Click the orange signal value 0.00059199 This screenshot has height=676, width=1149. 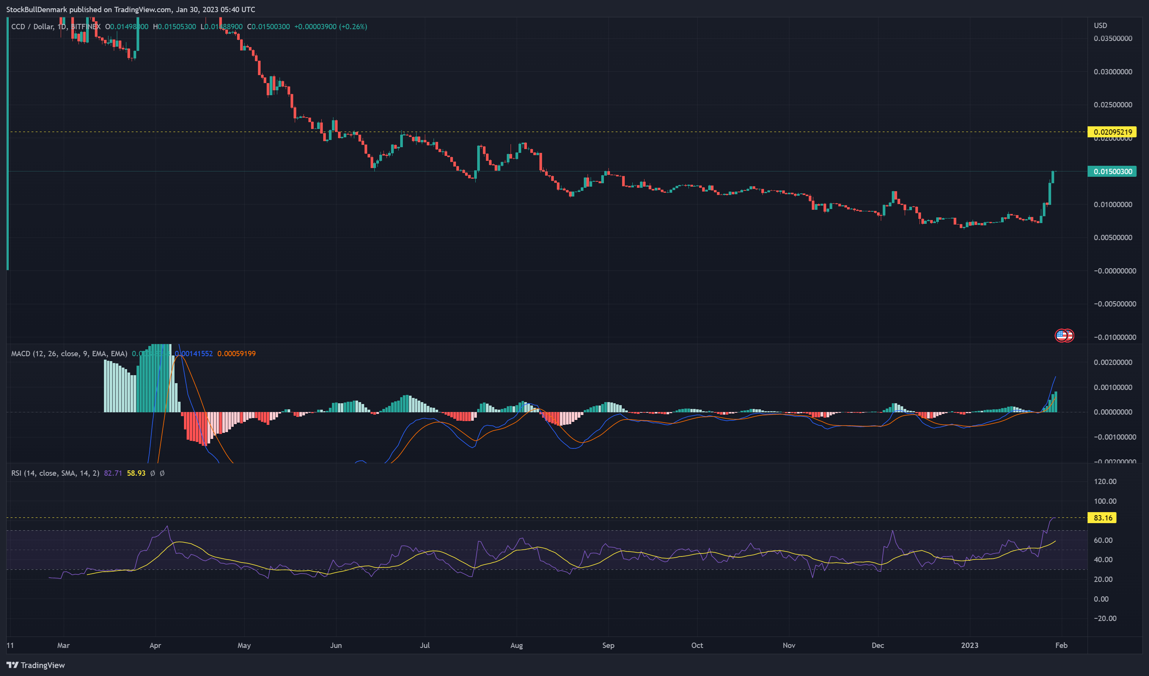pyautogui.click(x=236, y=354)
